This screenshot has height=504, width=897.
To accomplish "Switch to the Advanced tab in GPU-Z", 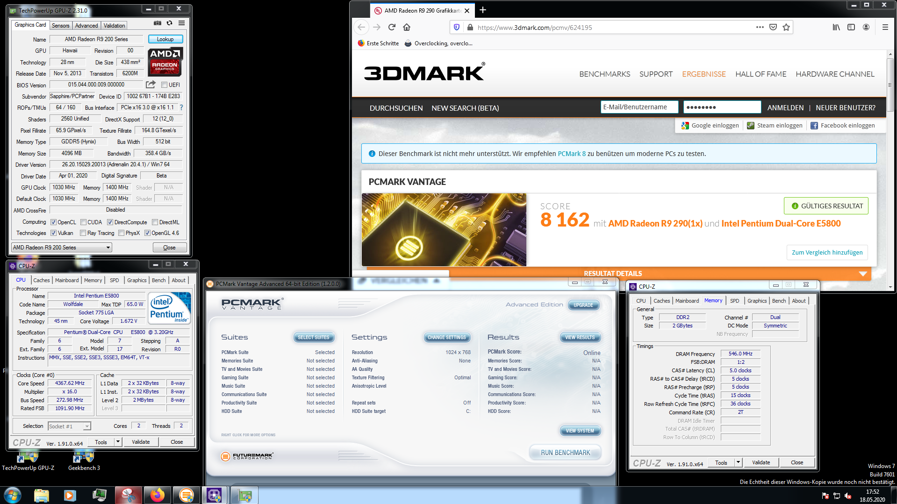I will click(x=86, y=26).
